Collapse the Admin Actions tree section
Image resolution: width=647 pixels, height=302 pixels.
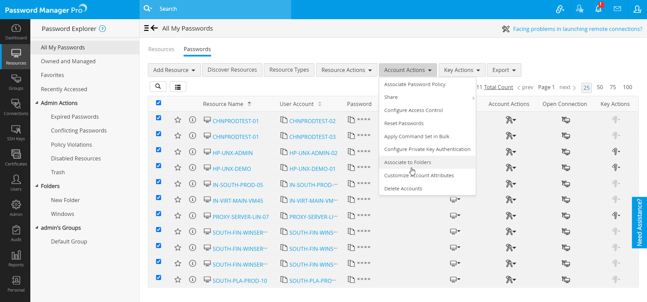pyautogui.click(x=37, y=103)
